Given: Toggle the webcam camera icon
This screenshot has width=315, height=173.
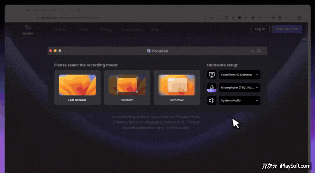Looking at the screenshot, I should [212, 75].
